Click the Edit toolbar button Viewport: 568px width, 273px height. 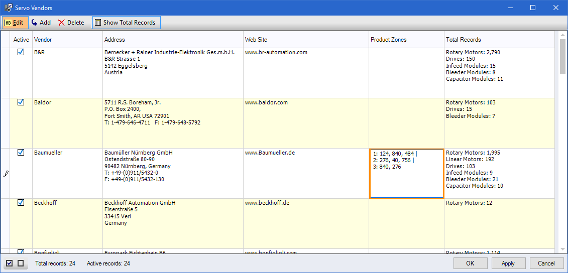pyautogui.click(x=14, y=23)
